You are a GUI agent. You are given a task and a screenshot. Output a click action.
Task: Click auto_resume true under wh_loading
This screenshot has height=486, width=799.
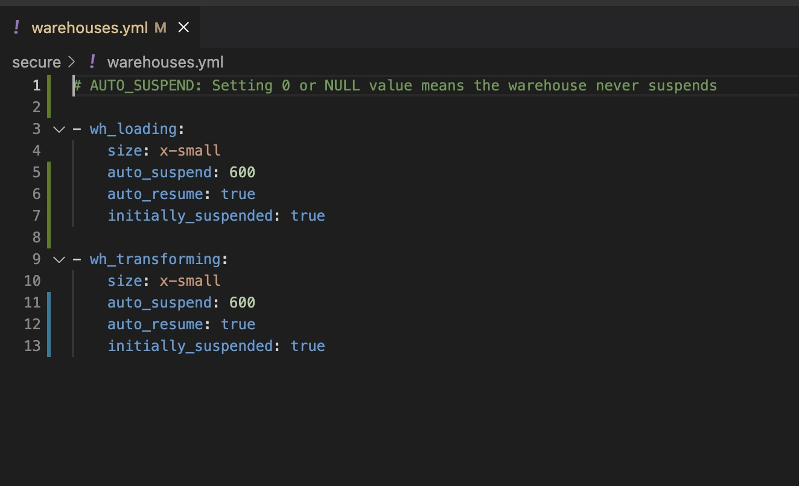[x=238, y=194]
